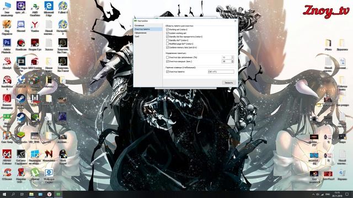The image size is (353, 198).
Task: Open the blue Windows logo desktop shortcut
Action: (35, 157)
